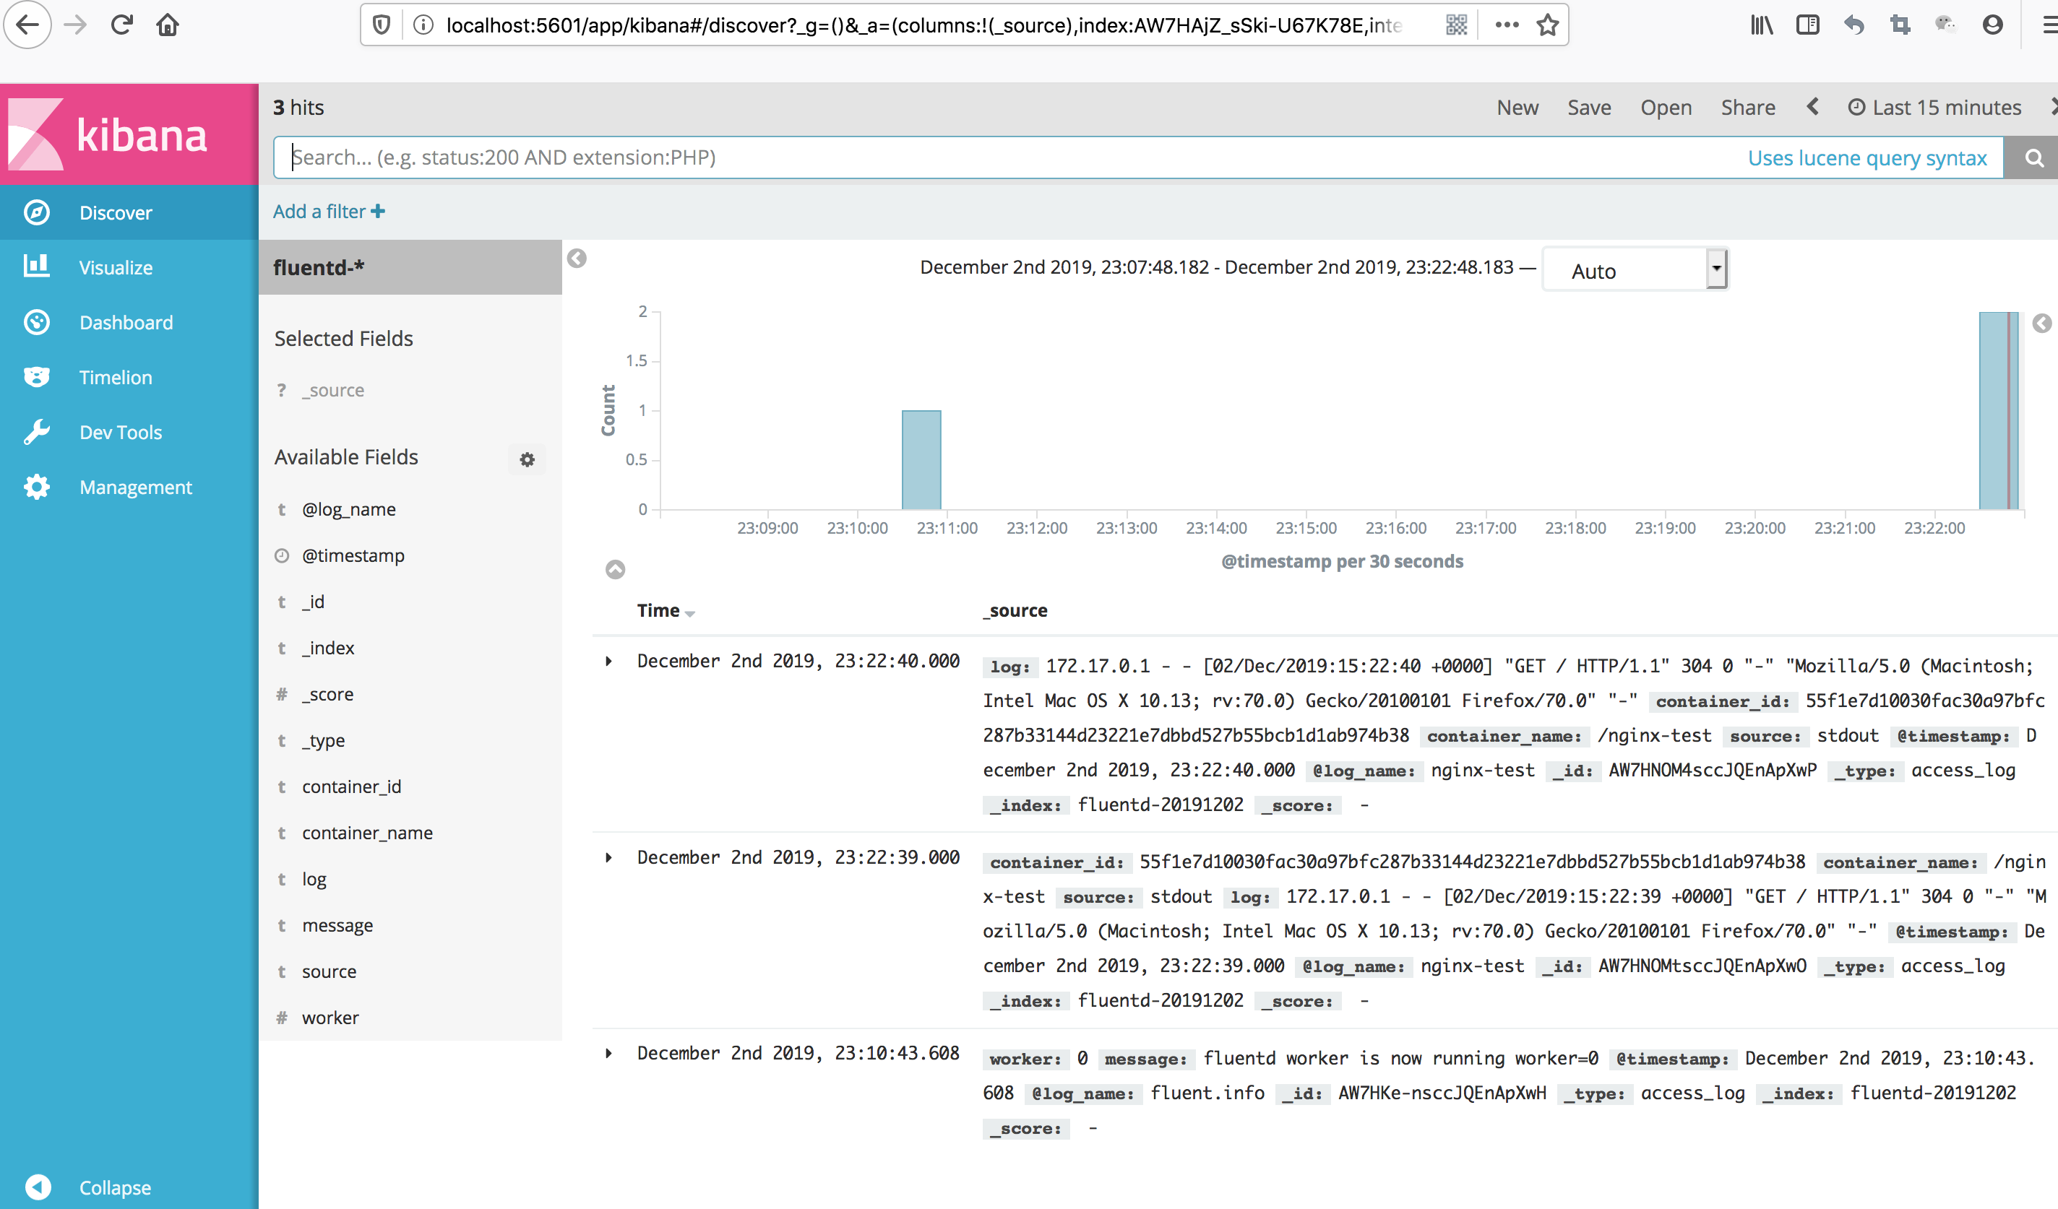Viewport: 2058px width, 1209px height.
Task: Open page actions three-dot menu
Action: coord(1507,25)
